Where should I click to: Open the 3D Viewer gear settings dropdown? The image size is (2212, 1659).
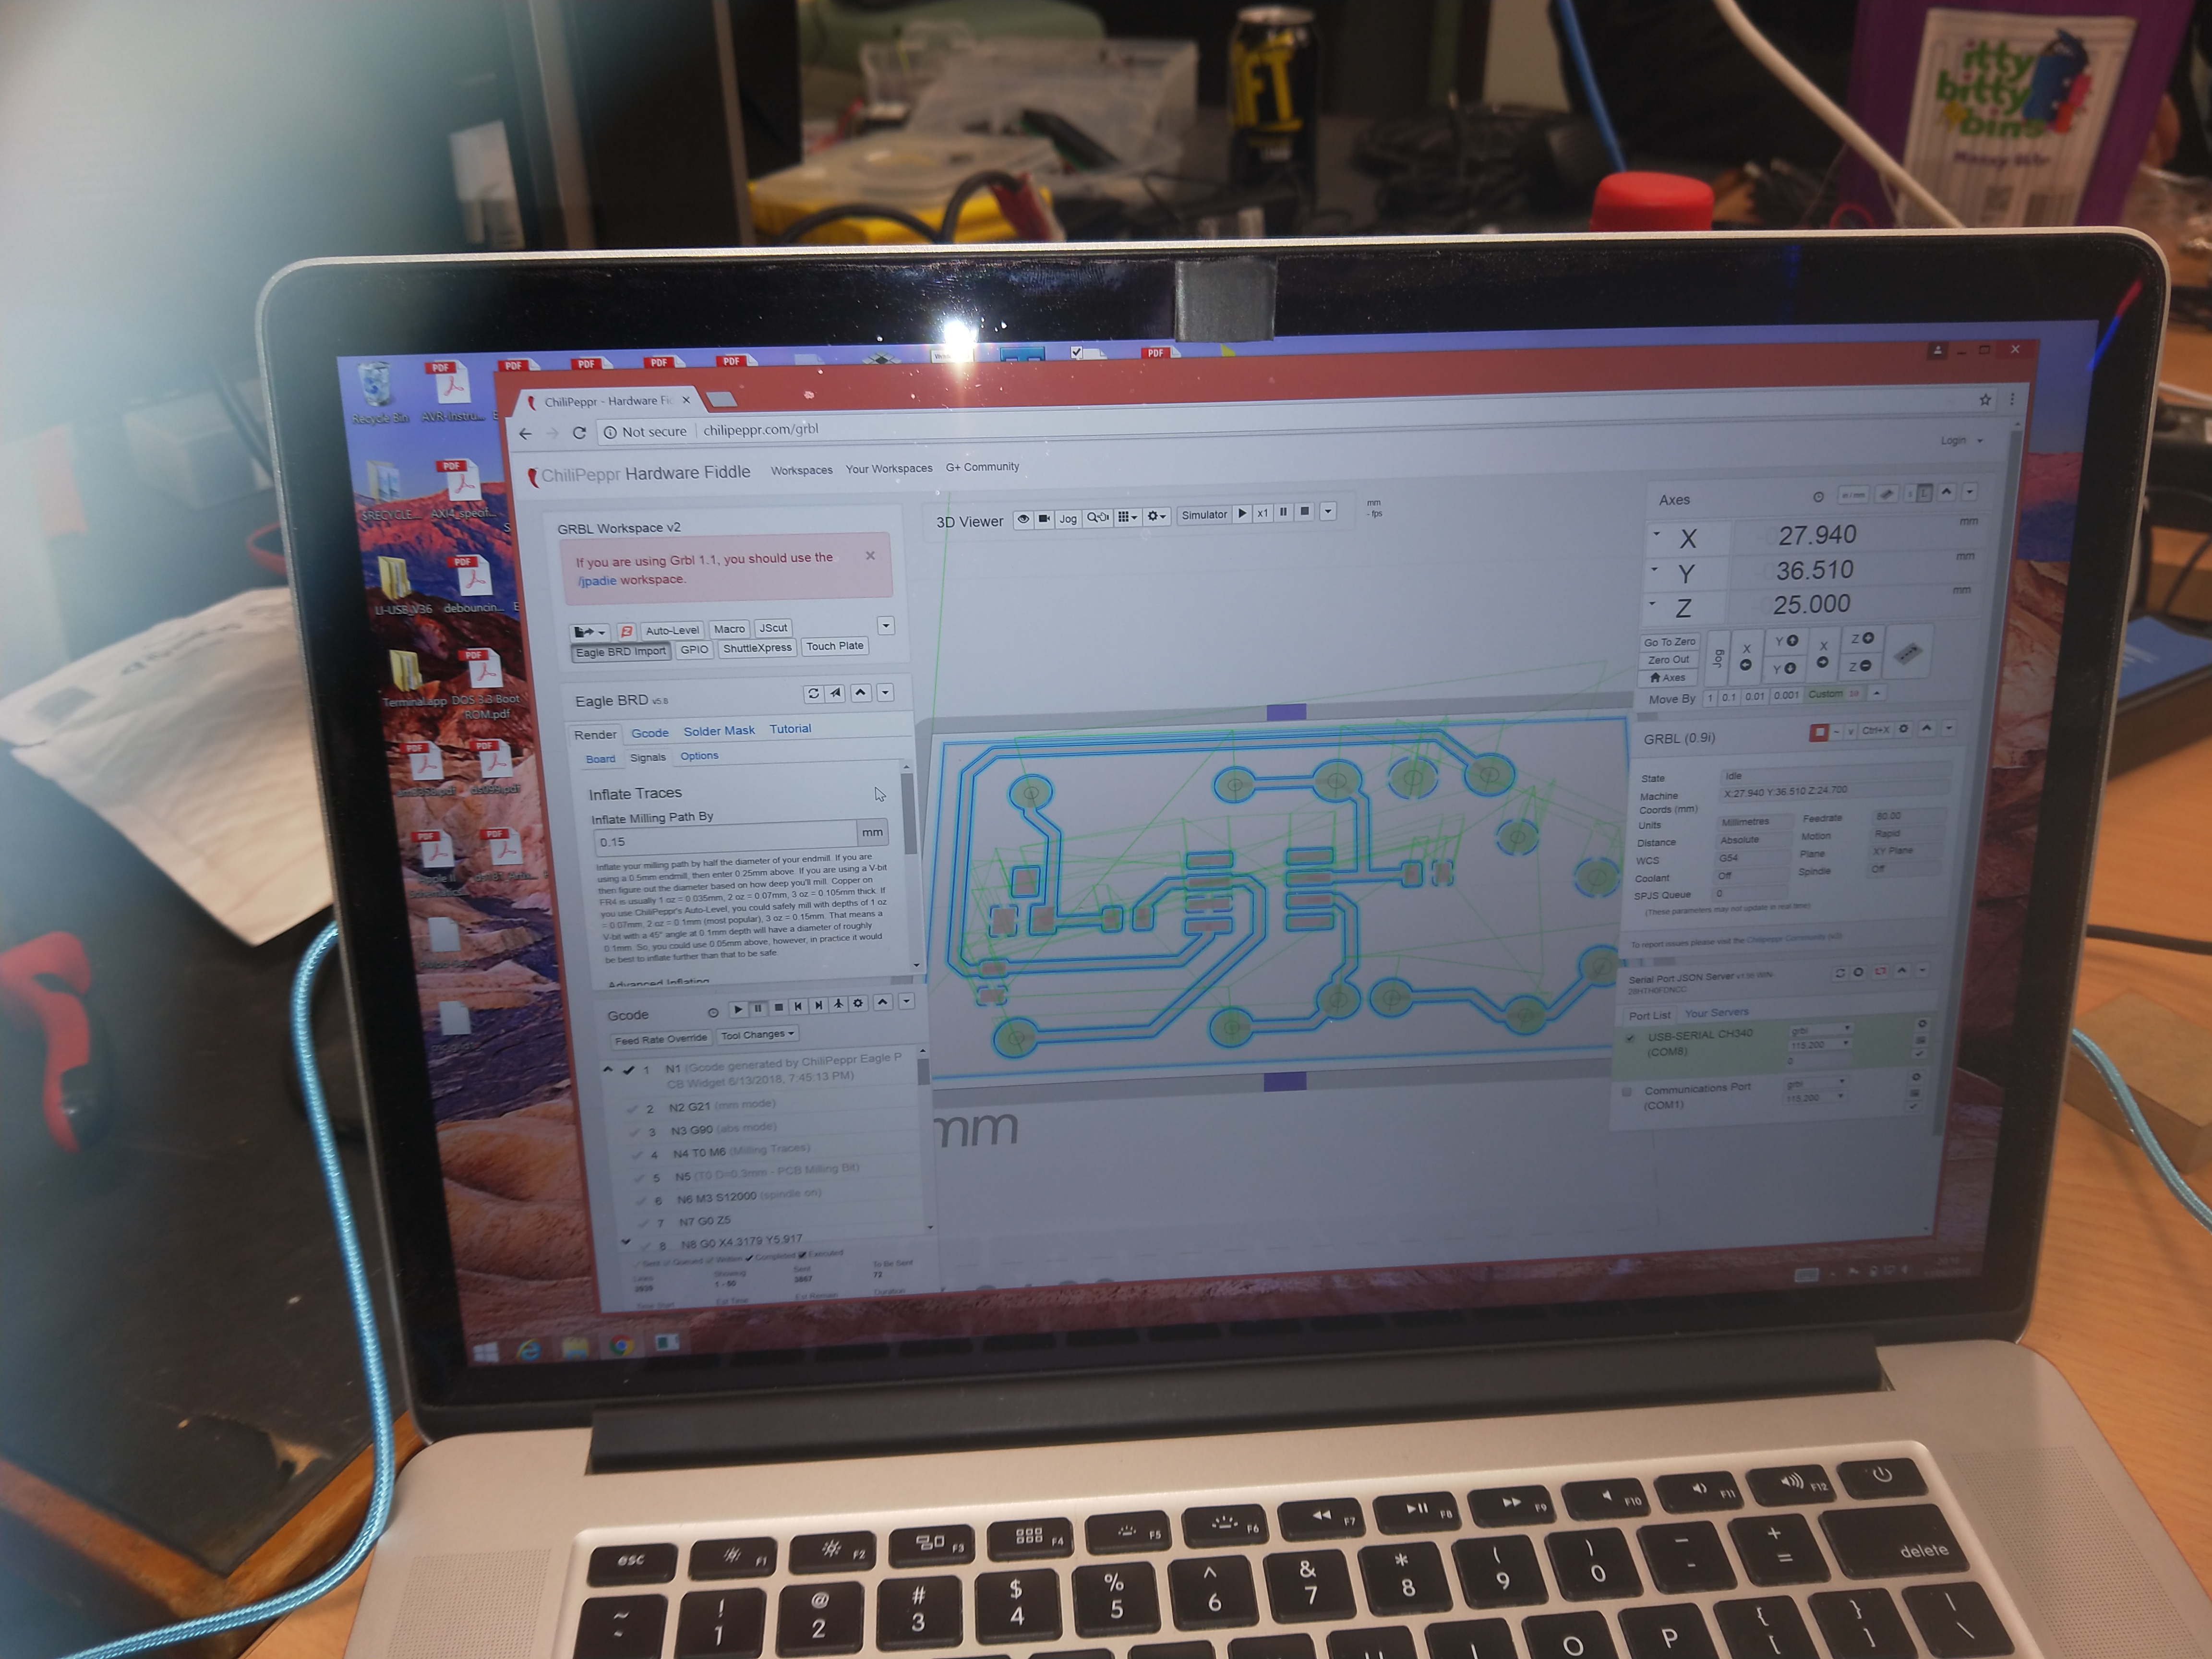coord(1156,516)
